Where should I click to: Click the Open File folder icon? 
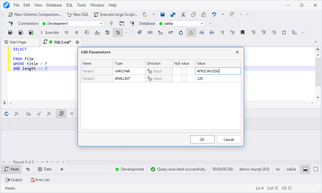pos(145,14)
